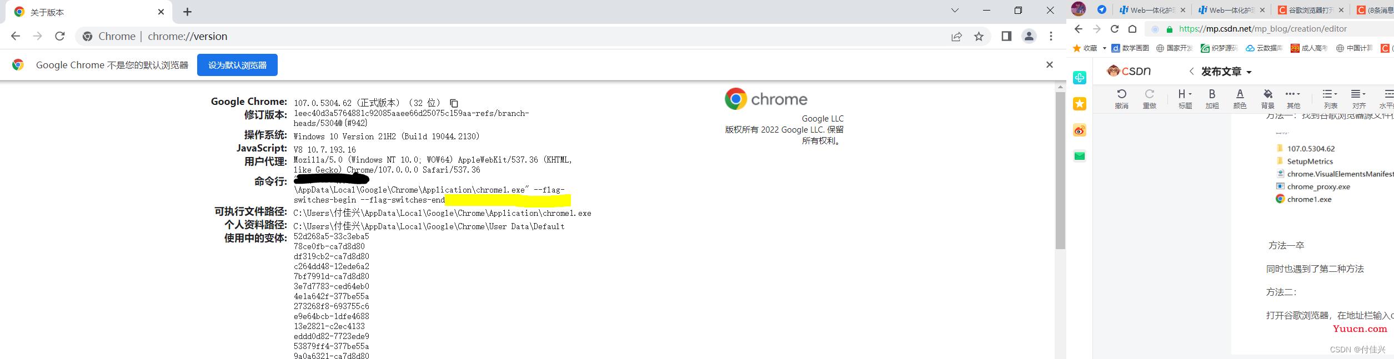Image resolution: width=1394 pixels, height=359 pixels.
Task: Click the vertical scrollbar of the version page
Action: 1060,170
